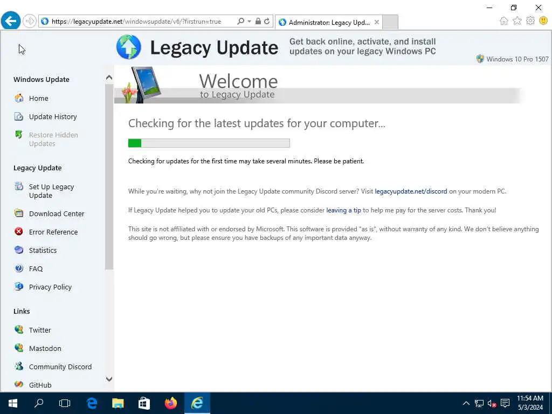
Task: Click Internet Explorer taskbar icon
Action: [x=197, y=403]
